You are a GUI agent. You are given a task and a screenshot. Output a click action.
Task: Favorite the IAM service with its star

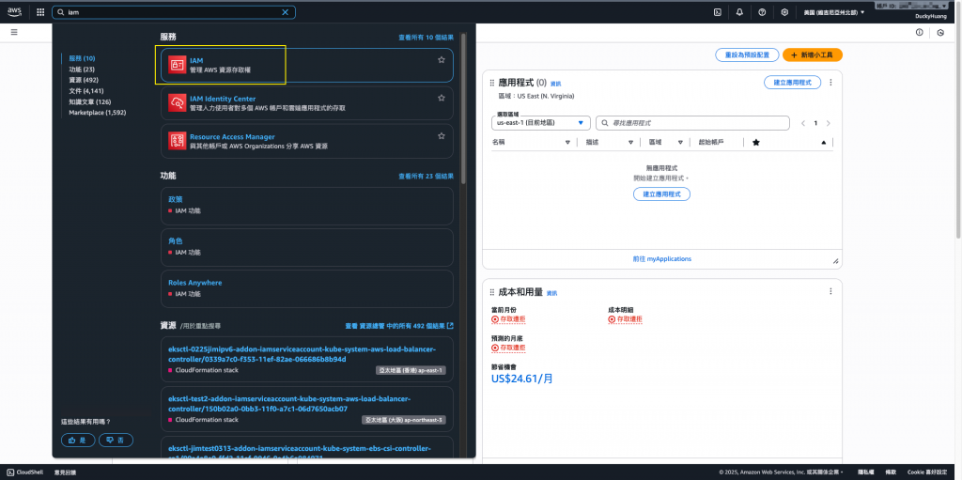coord(442,59)
